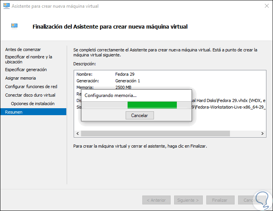The height and width of the screenshot is (211, 273).
Task: Click the Fedora-Workstation-Live ISO path text
Action: (x=229, y=107)
